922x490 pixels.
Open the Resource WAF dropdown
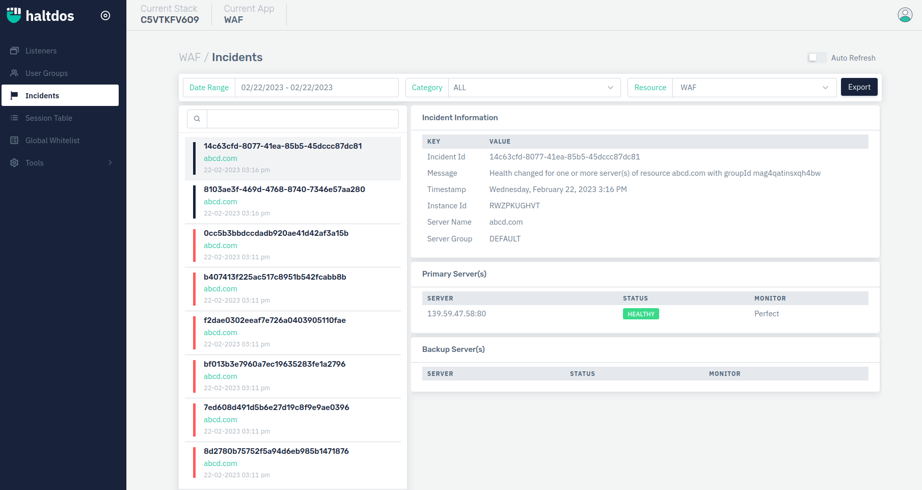tap(754, 88)
